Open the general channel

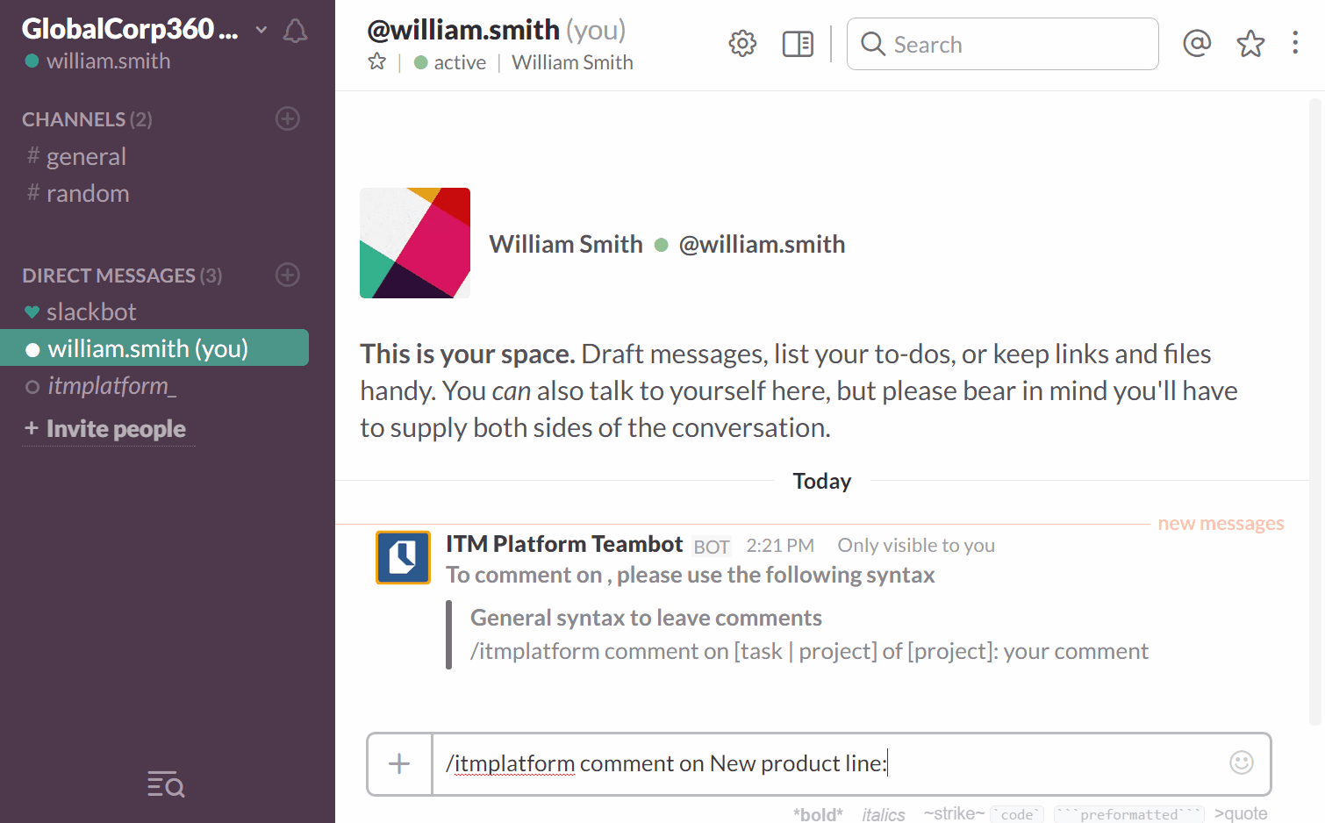pyautogui.click(x=86, y=156)
